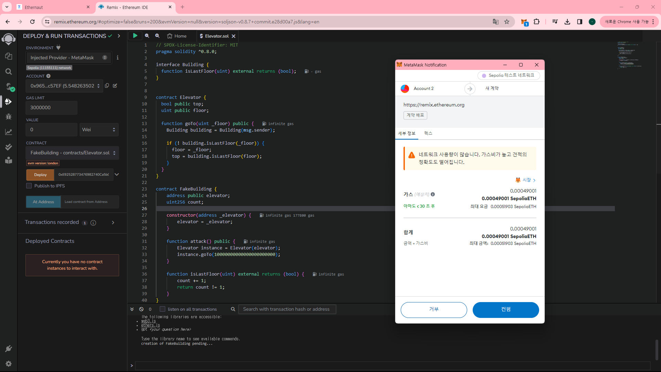Sign a message using the account edit icon
Image resolution: width=661 pixels, height=372 pixels.
pos(115,86)
